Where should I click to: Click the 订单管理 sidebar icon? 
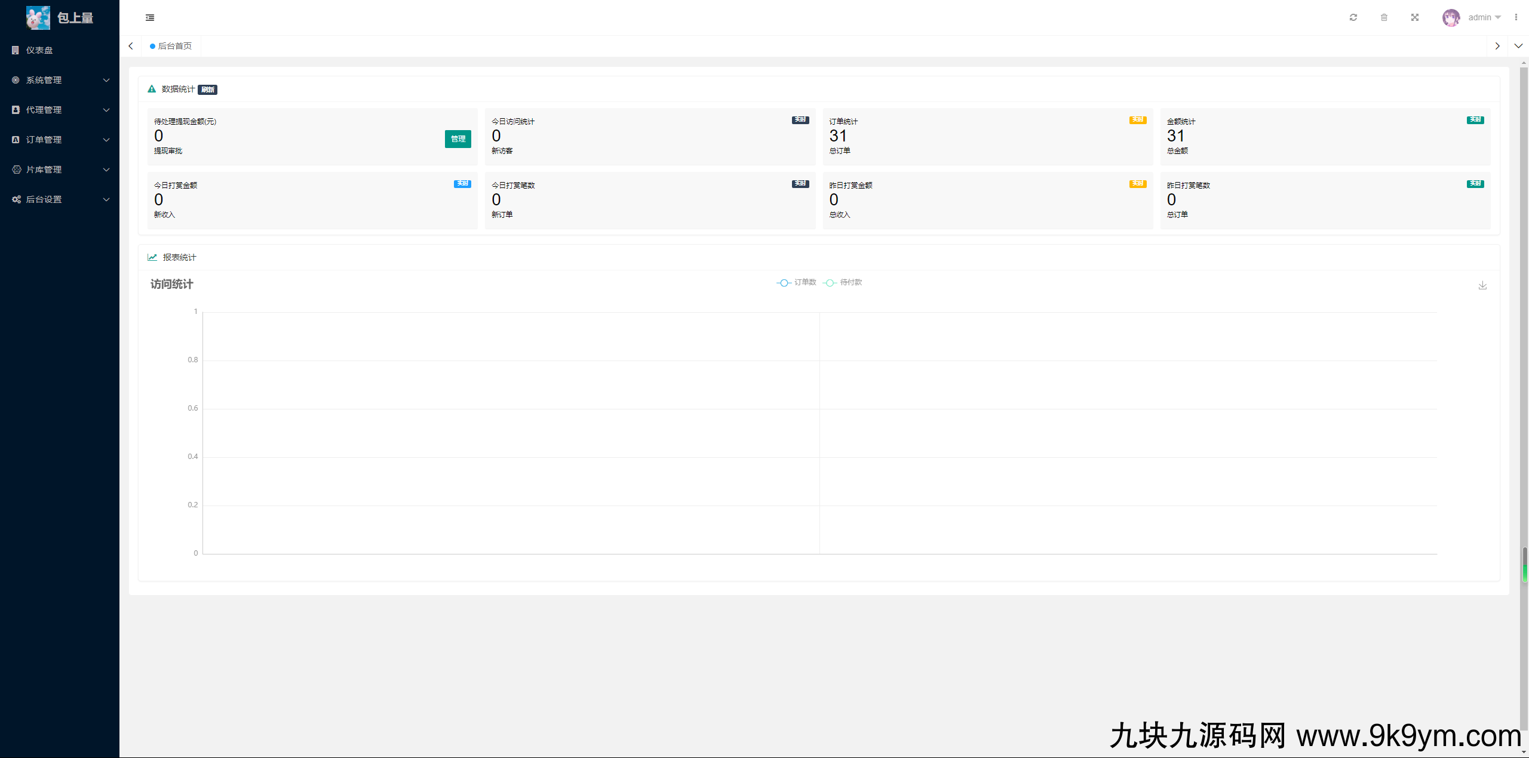[x=16, y=140]
